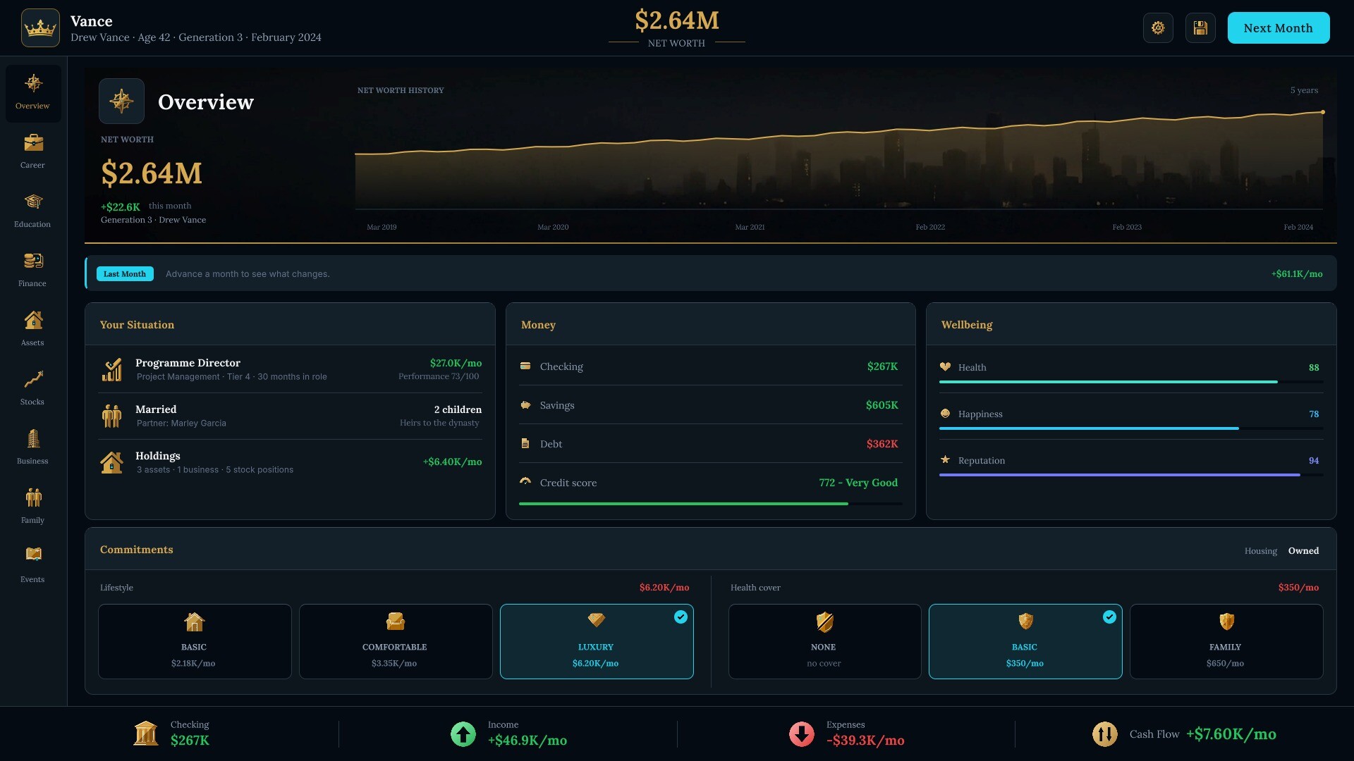The height and width of the screenshot is (761, 1354).
Task: Open the Events section icon
Action: pos(32,566)
